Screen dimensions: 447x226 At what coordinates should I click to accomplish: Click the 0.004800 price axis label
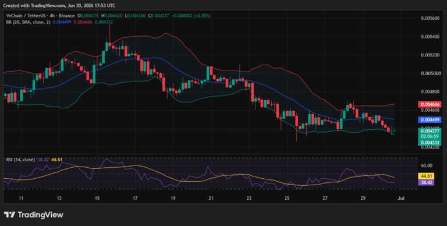point(430,91)
